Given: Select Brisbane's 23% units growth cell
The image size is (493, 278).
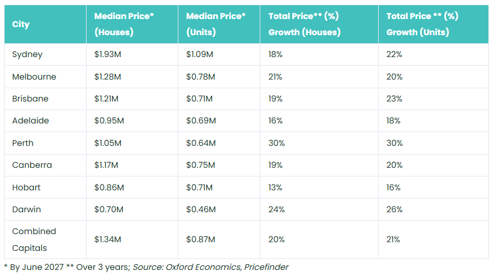Looking at the screenshot, I should (394, 99).
